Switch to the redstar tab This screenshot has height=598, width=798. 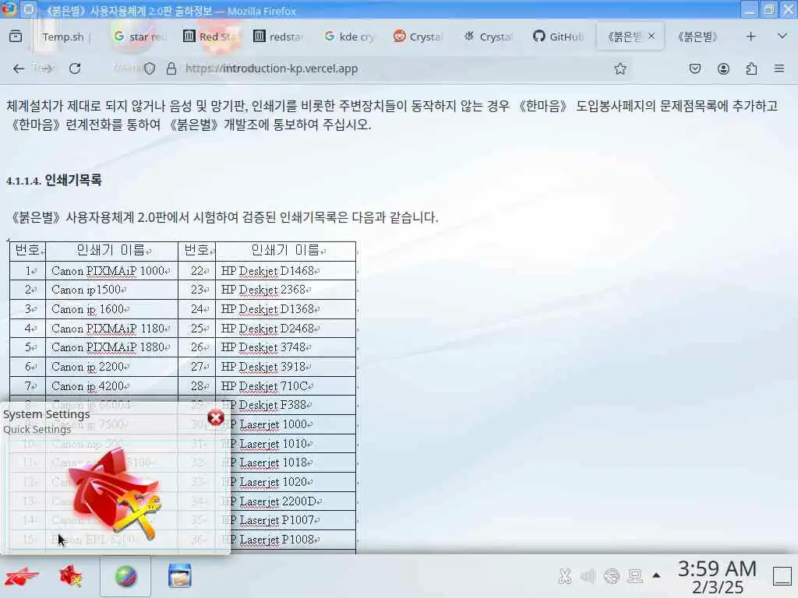[x=280, y=37]
